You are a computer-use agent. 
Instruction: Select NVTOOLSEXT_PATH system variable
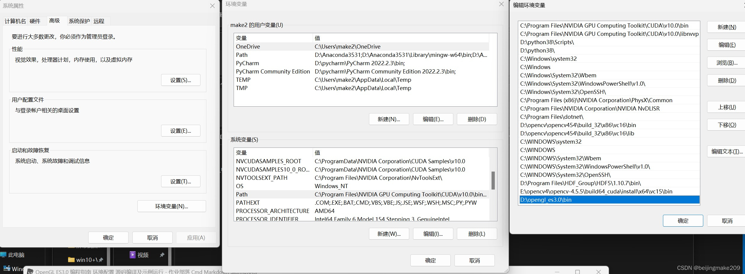(361, 178)
